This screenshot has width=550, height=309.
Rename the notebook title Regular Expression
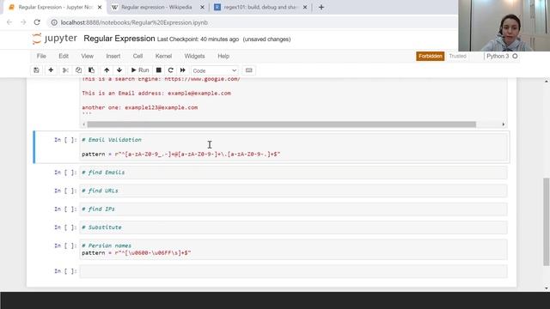coord(119,39)
